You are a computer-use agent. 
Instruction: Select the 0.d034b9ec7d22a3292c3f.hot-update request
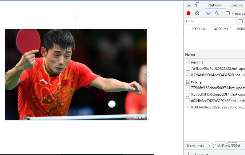(x=215, y=107)
